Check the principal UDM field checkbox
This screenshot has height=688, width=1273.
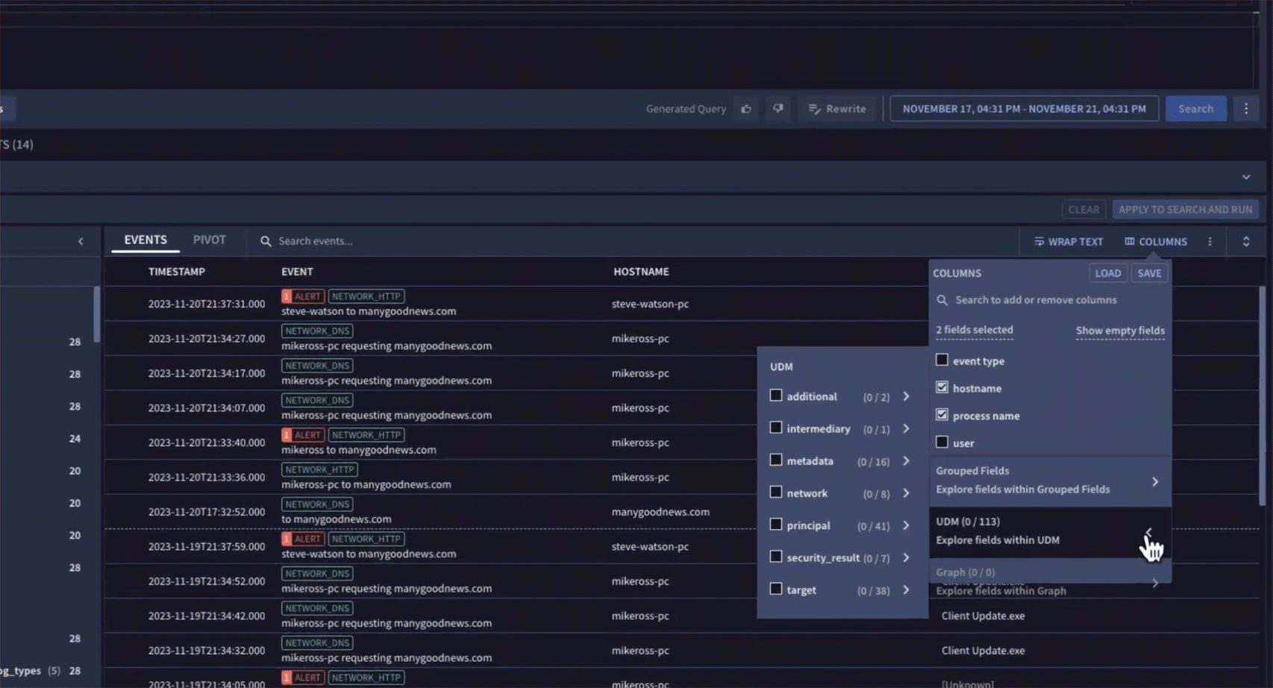click(776, 525)
